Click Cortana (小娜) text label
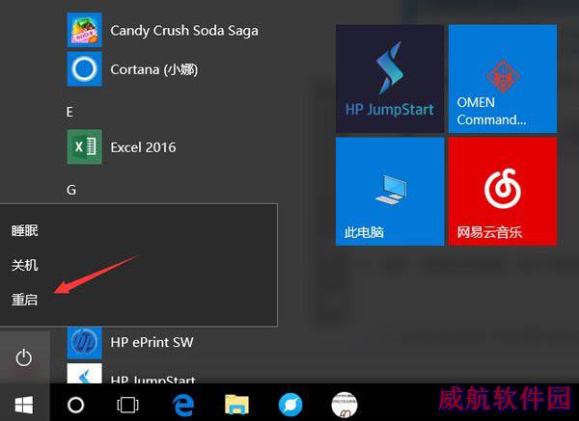 [x=154, y=69]
